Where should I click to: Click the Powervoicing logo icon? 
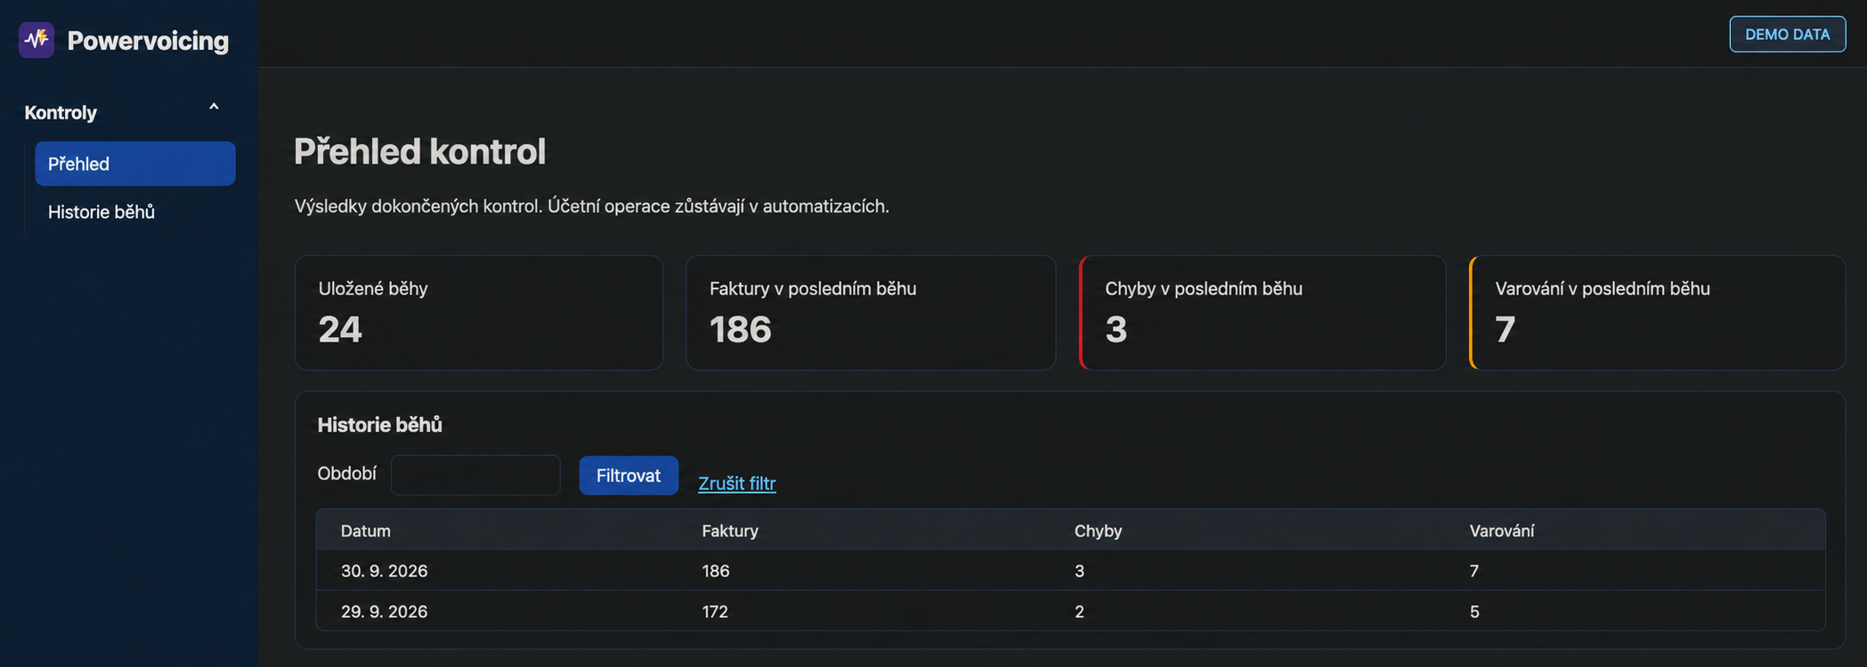click(x=37, y=40)
